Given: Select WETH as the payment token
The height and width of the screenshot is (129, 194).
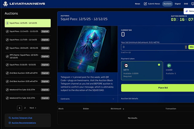Looking at the screenshot, I should coord(142,71).
